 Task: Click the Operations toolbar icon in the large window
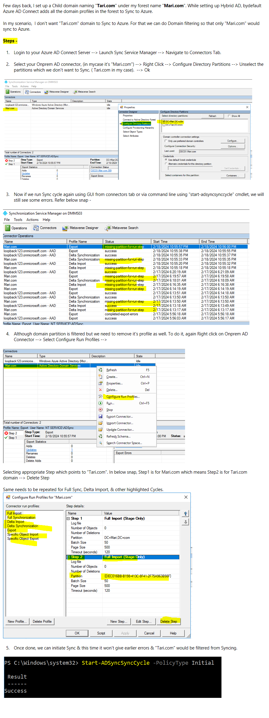click(x=8, y=228)
